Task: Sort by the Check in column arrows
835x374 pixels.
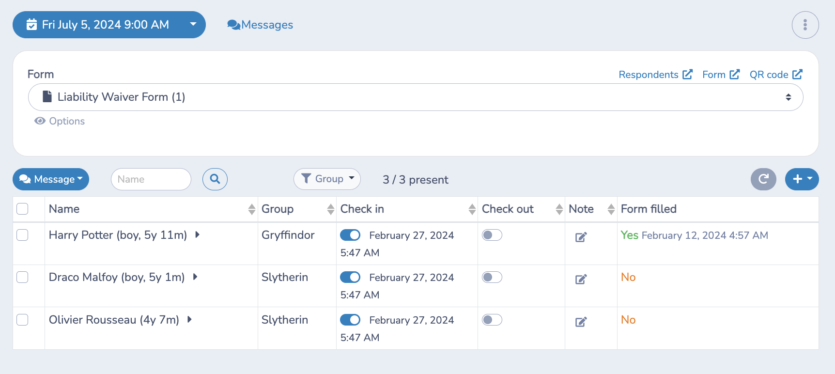Action: 472,209
